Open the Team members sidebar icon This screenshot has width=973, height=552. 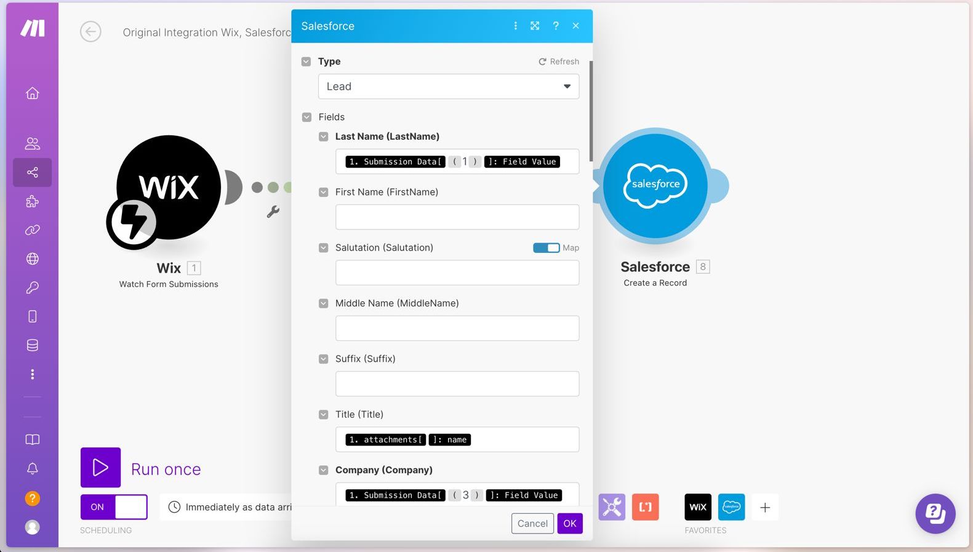(33, 143)
